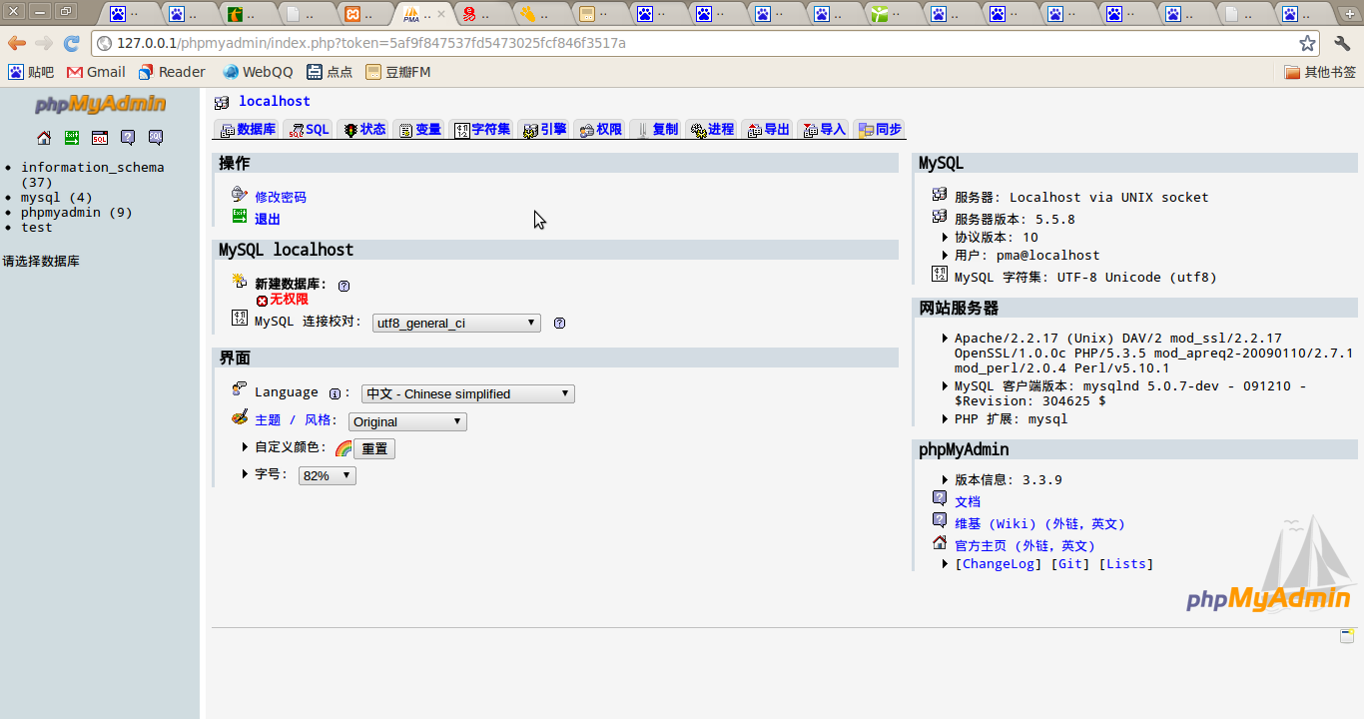This screenshot has width=1364, height=719.
Task: Click the wiki icon beside 维基 (Wiki)
Action: point(940,521)
